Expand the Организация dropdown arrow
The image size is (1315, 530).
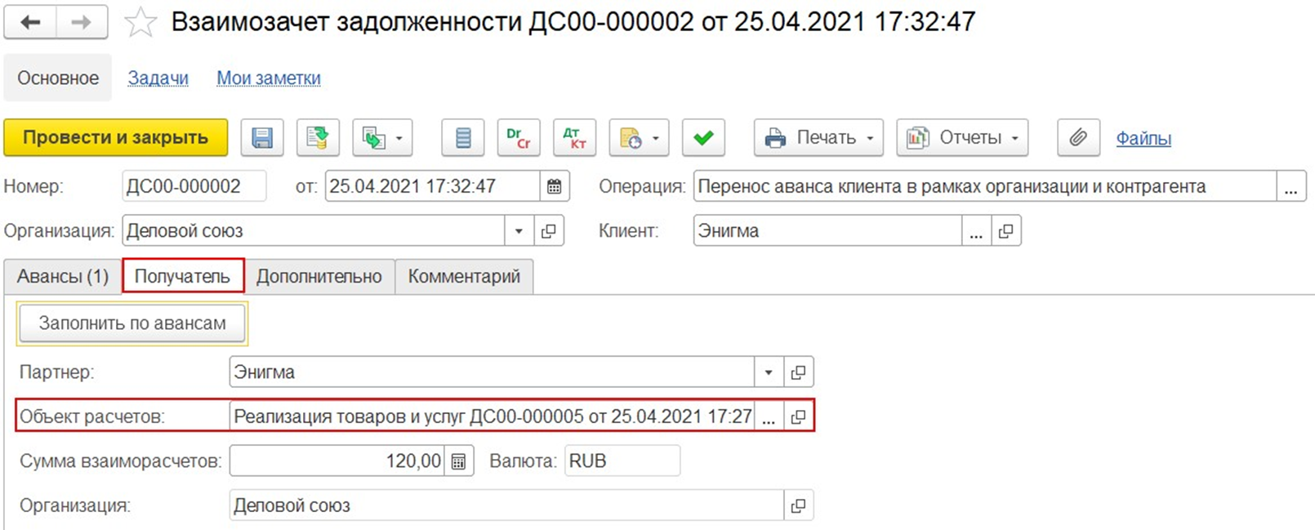pos(519,231)
